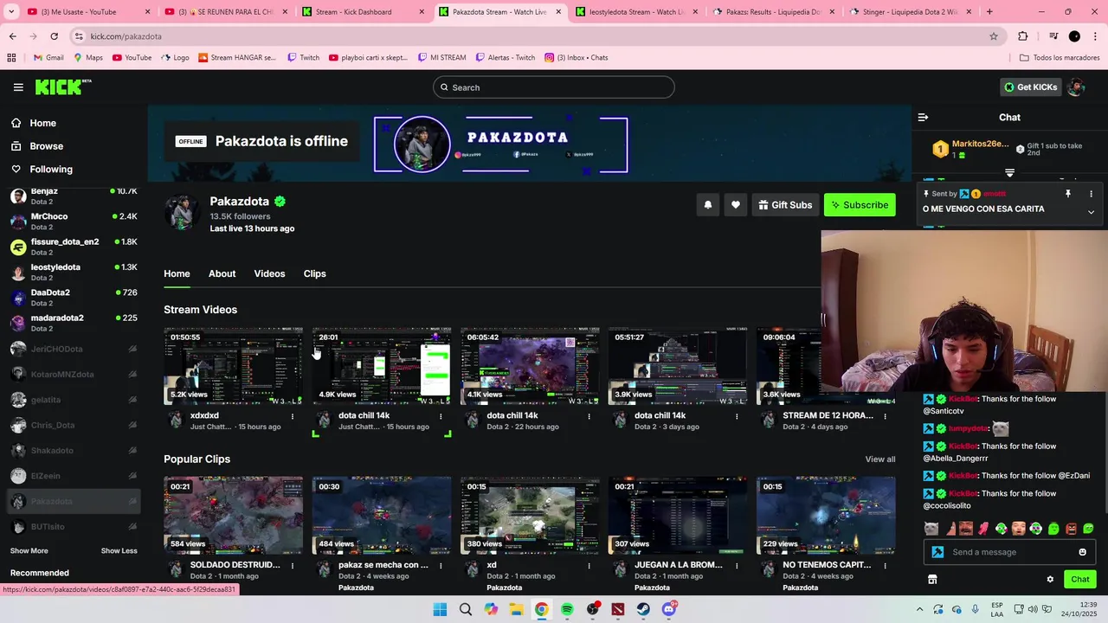View all popular clips
This screenshot has height=623, width=1108.
tap(880, 459)
